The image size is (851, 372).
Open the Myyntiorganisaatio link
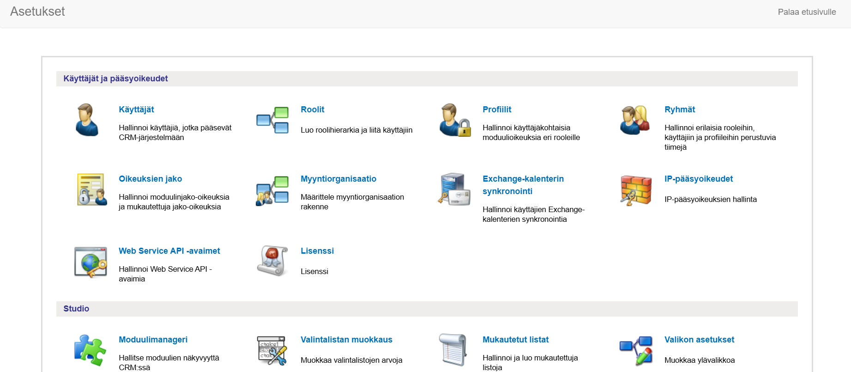tap(338, 179)
